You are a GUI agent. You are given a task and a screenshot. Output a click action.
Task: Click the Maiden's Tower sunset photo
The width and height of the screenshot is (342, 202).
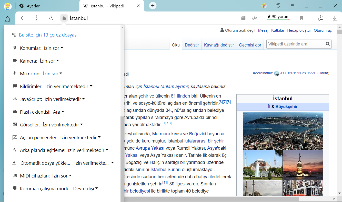pos(303,165)
